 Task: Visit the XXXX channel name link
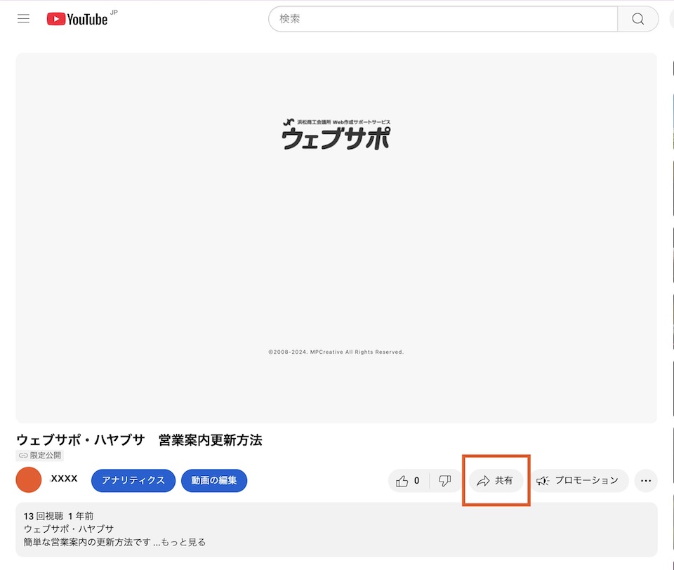[64, 479]
